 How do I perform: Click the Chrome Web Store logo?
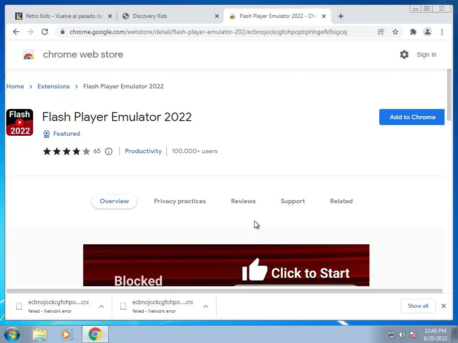[x=29, y=54]
